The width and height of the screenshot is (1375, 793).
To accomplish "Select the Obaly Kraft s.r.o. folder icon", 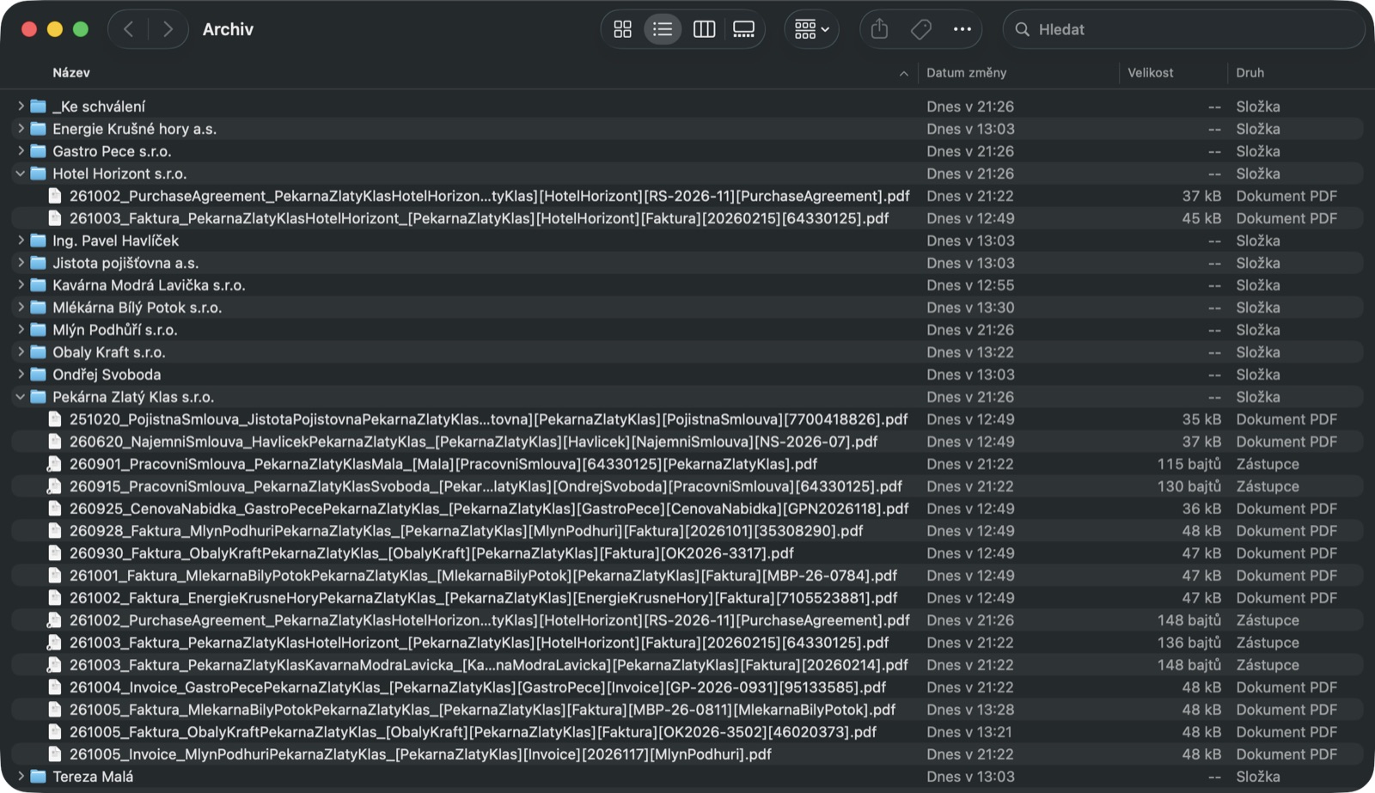I will click(38, 351).
